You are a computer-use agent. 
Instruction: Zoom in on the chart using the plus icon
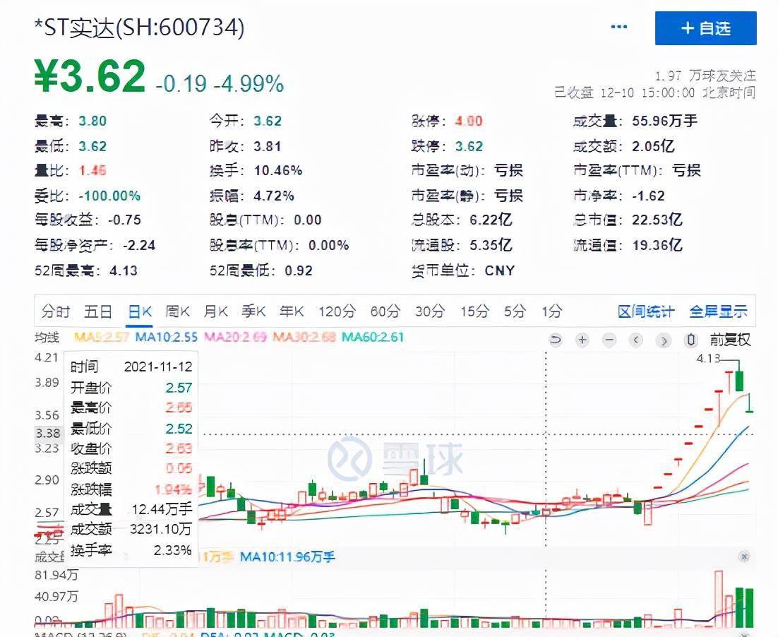coord(582,340)
